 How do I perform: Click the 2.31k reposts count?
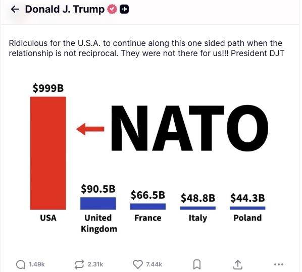(95, 264)
